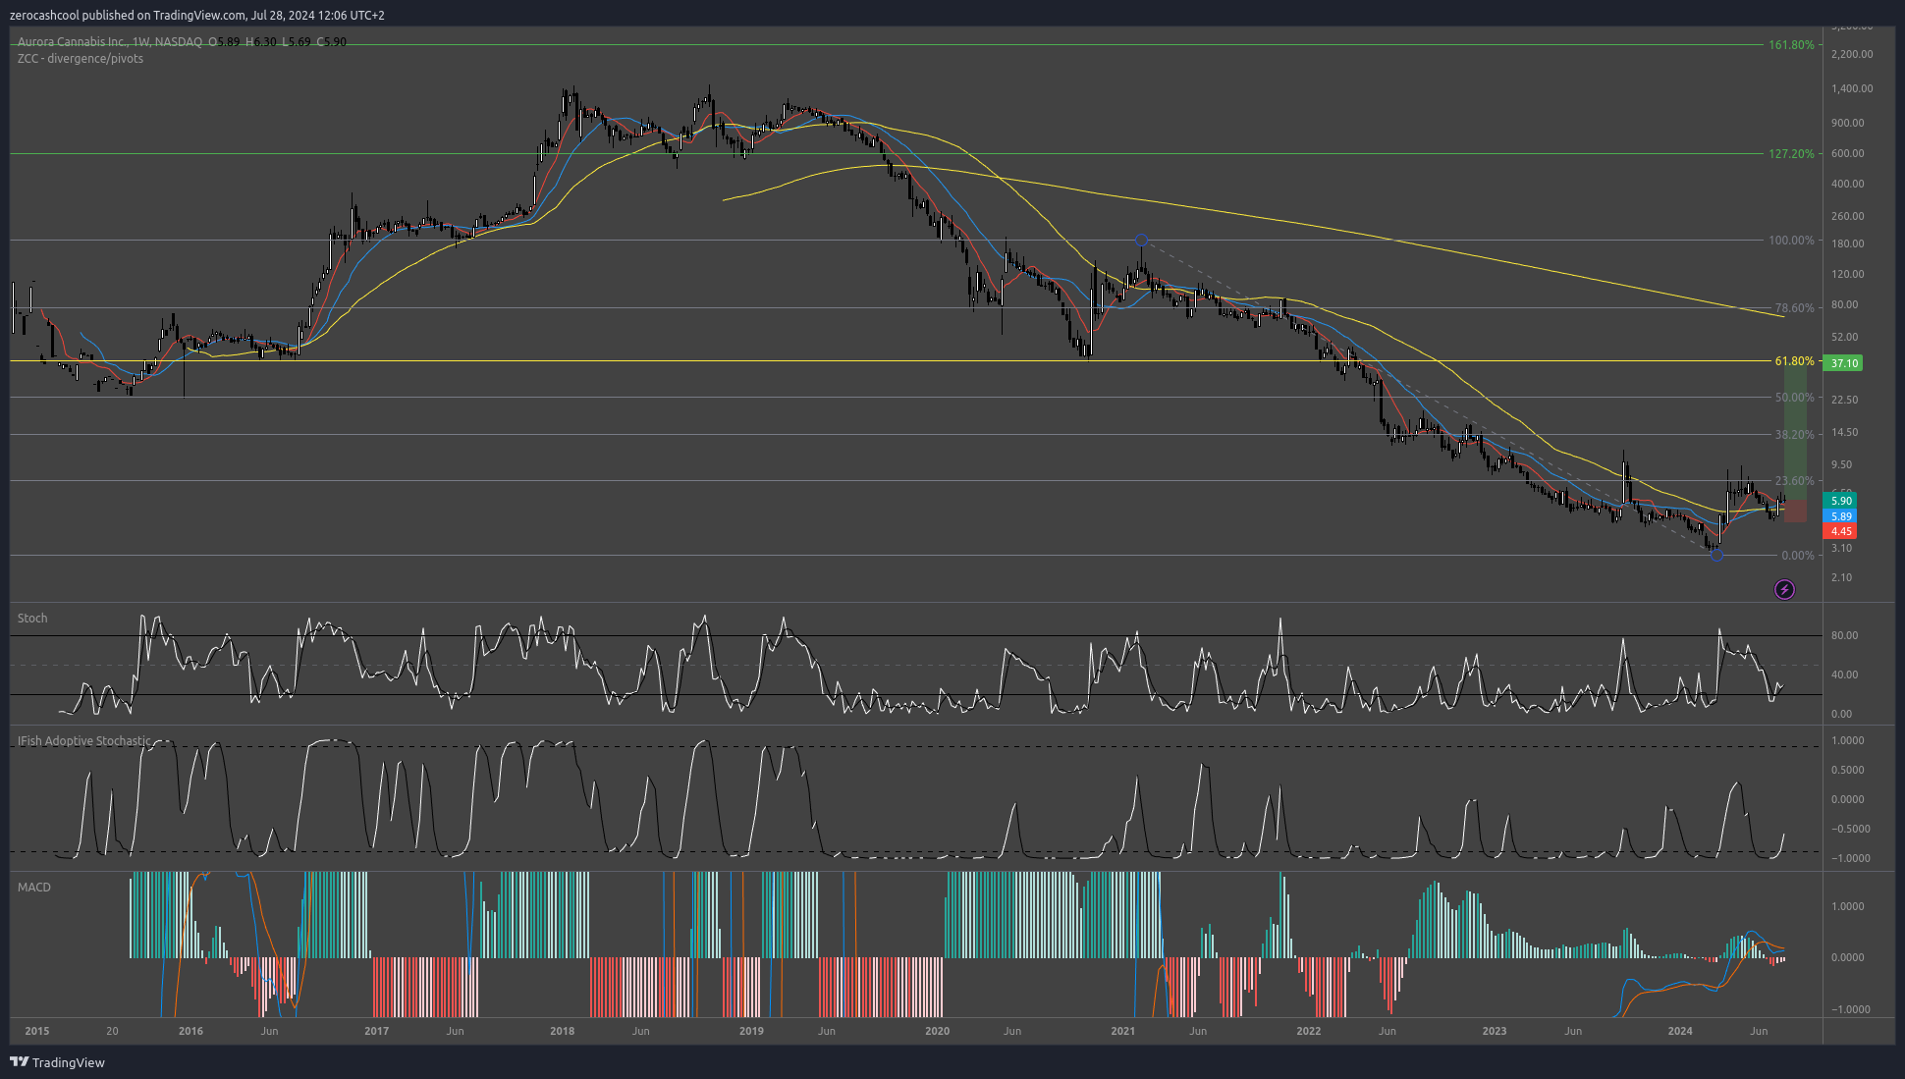Select the ZCC - divergence/pivots indicator label
This screenshot has width=1905, height=1079.
(81, 59)
